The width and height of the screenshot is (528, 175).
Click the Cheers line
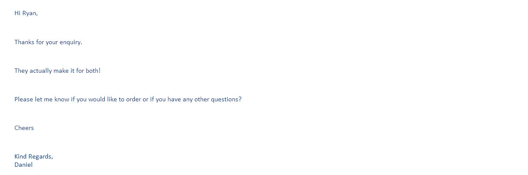(x=24, y=128)
